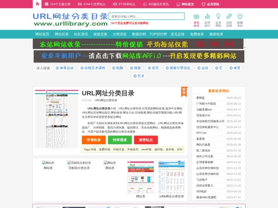Image resolution: width=278 pixels, height=208 pixels.
Task: Click the home icon in the top pink bar
Action: (x=37, y=4)
